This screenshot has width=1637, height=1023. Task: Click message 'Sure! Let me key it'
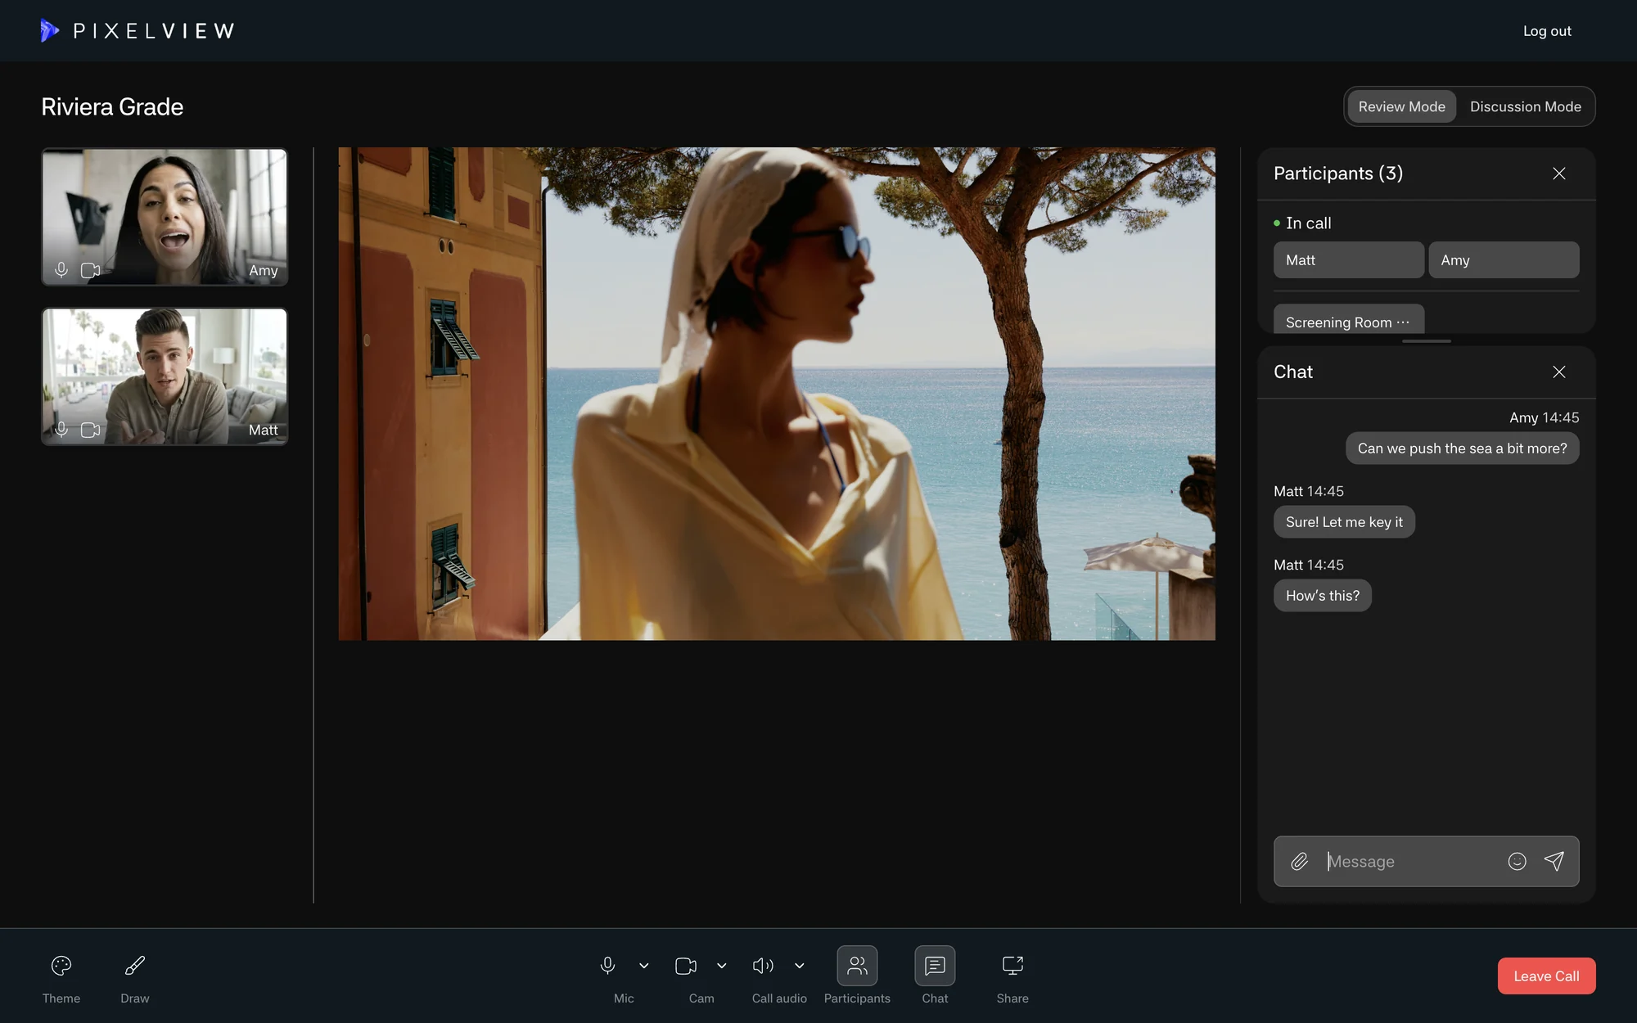pyautogui.click(x=1344, y=522)
